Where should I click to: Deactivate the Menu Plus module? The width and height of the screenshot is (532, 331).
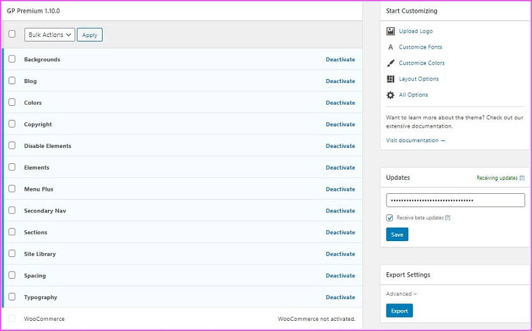click(340, 189)
